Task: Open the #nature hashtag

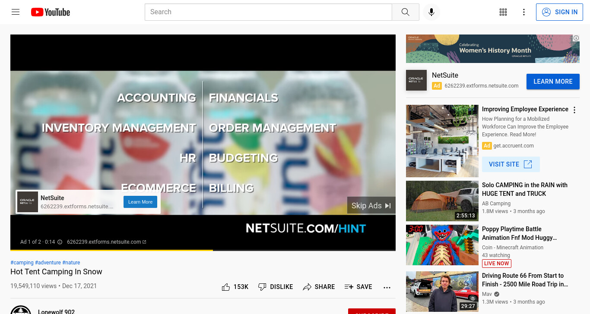Action: 71,263
